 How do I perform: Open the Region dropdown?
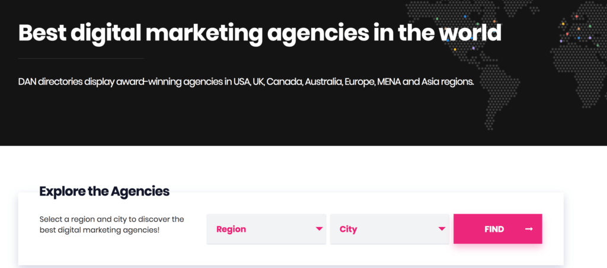(x=266, y=229)
